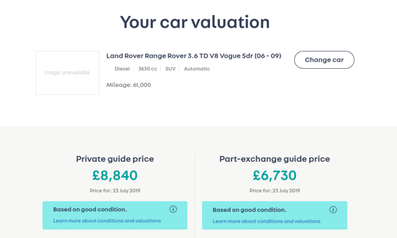Screen dimensions: 397x238
Task: Click the Private guide price heading
Action: [x=115, y=159]
